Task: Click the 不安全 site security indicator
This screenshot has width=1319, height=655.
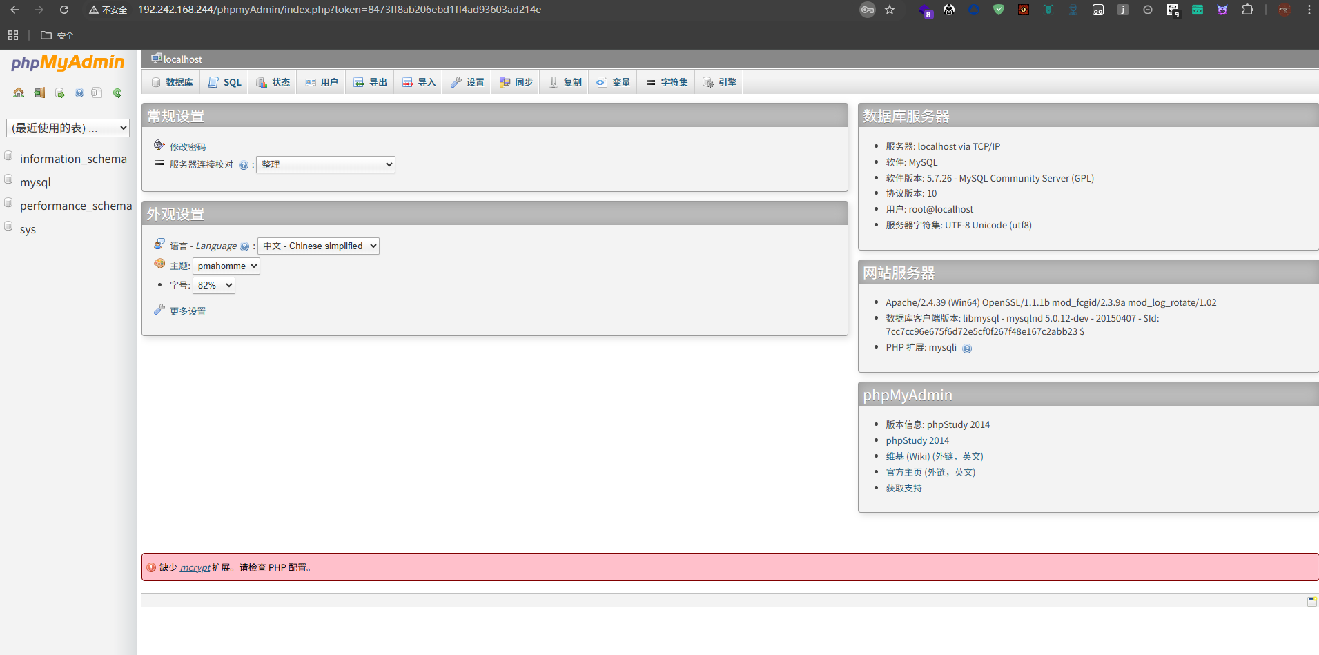Action: 108,10
